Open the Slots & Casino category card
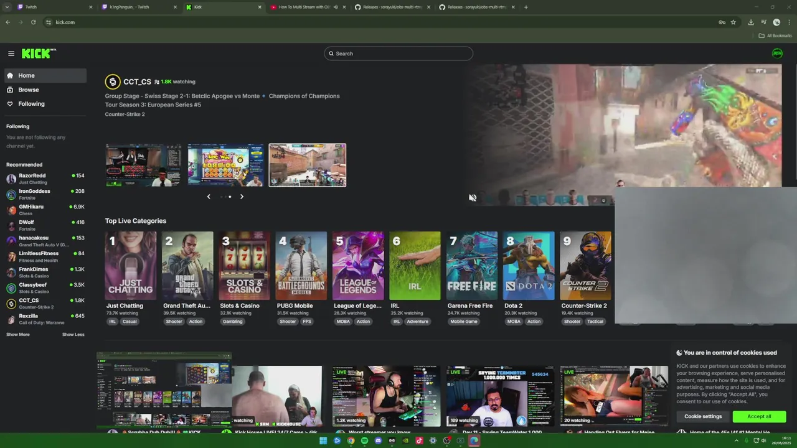The height and width of the screenshot is (448, 797). click(245, 266)
